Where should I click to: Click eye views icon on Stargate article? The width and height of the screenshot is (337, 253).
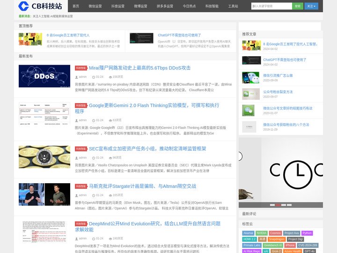click(110, 195)
